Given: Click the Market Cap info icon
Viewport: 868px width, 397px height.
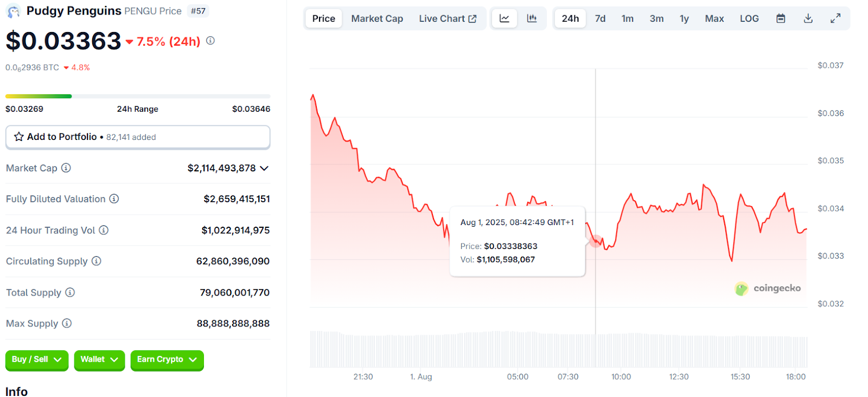Looking at the screenshot, I should [66, 168].
